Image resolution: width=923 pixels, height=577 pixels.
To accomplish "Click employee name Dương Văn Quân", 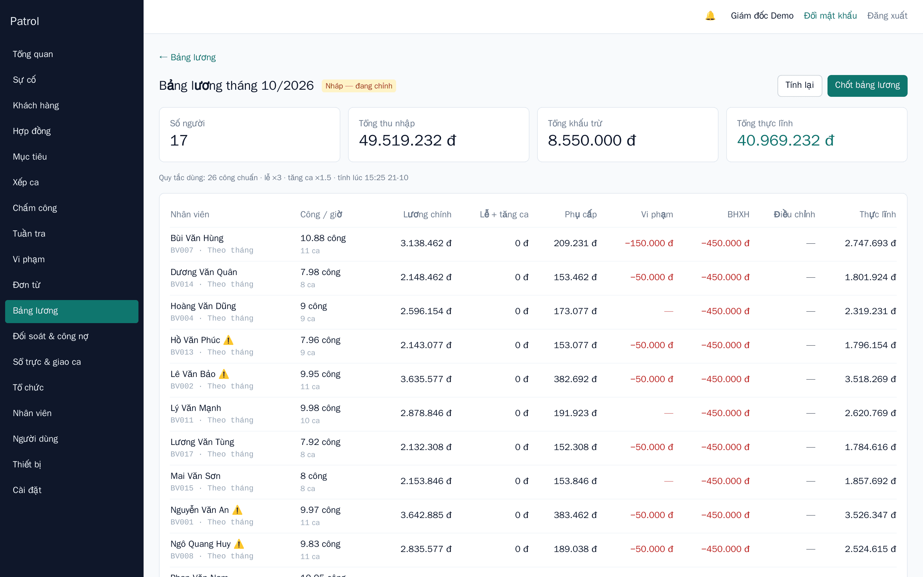I will (204, 272).
